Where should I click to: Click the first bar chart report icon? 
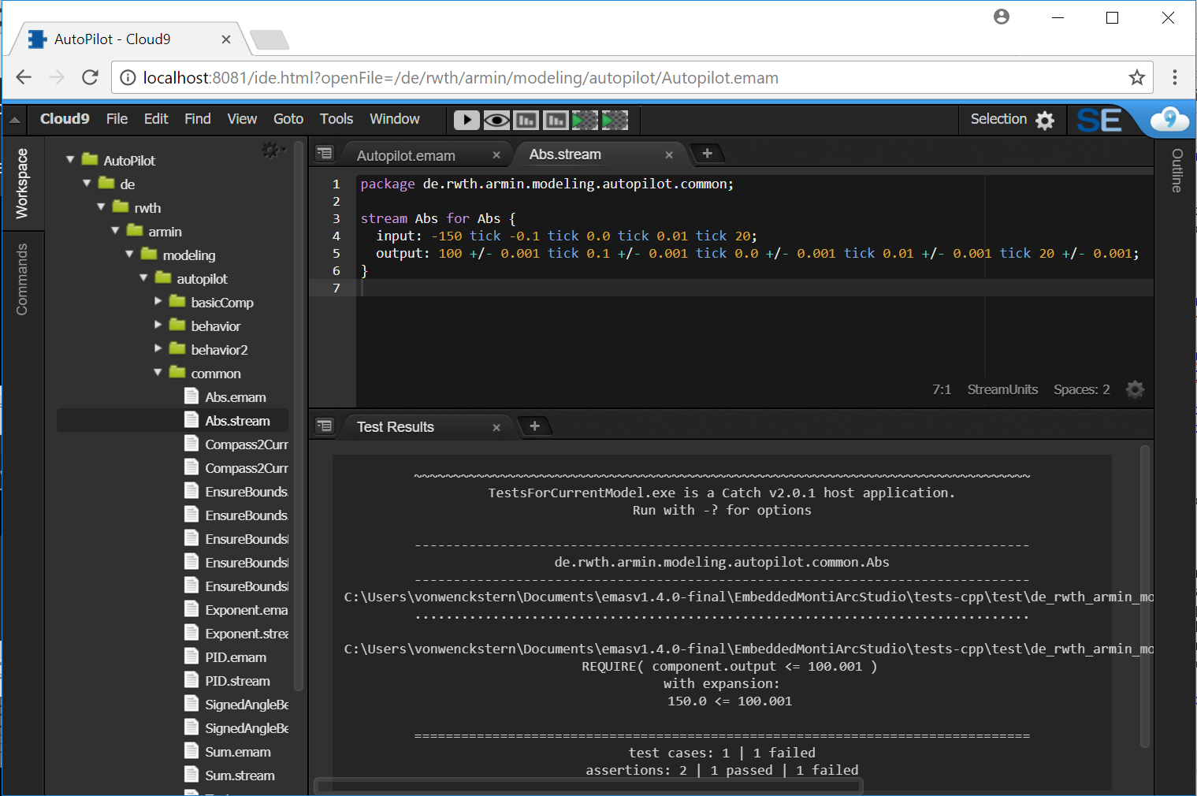click(526, 120)
